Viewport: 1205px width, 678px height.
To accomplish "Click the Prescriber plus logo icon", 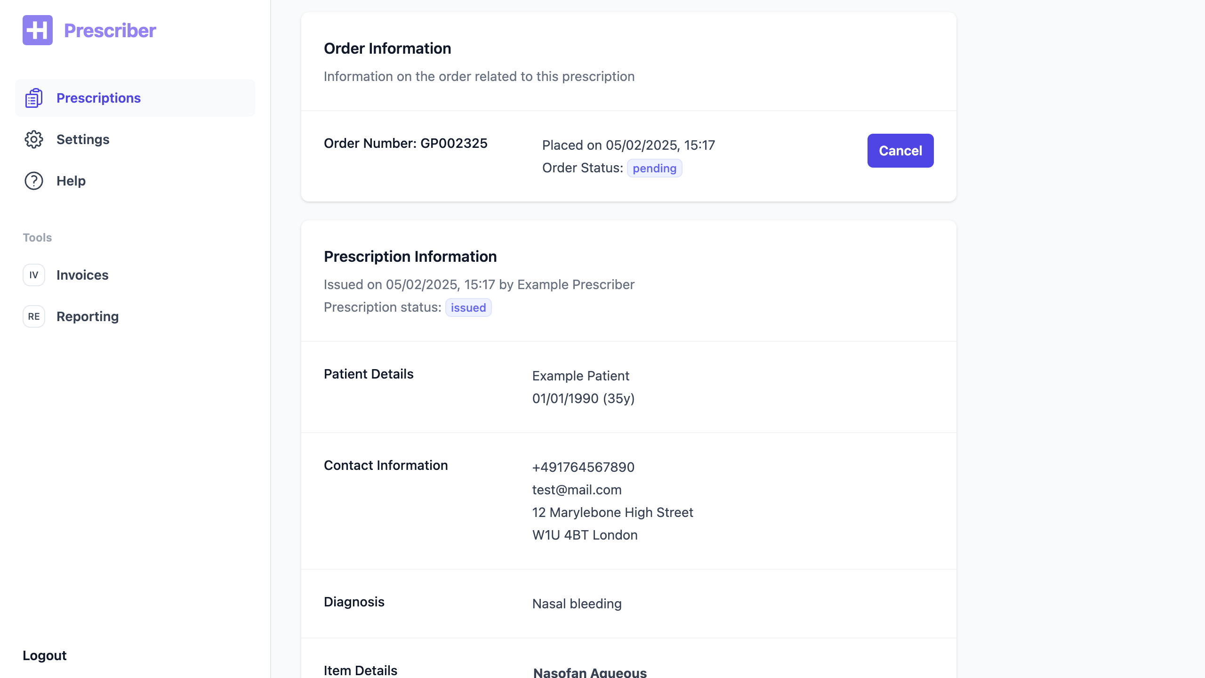I will pyautogui.click(x=38, y=30).
